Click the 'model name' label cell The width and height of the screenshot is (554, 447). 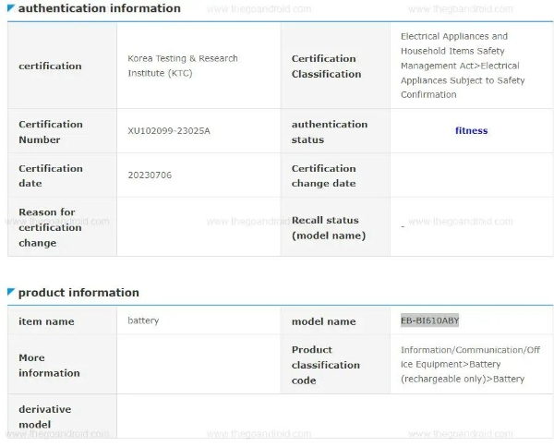coord(335,320)
